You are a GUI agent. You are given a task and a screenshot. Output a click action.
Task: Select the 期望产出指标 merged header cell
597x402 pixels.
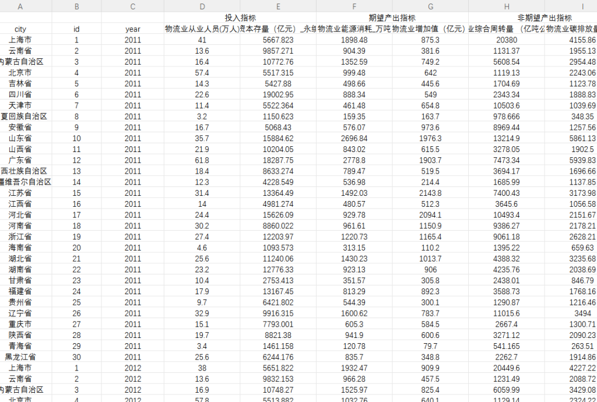coord(392,18)
